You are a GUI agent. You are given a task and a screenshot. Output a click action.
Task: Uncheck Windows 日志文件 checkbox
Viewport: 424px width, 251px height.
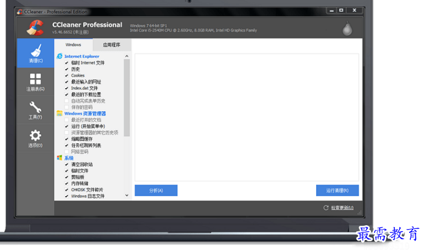[66, 196]
